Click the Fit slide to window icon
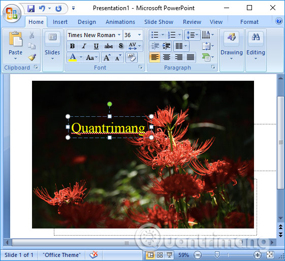Viewport: 285px width, 261px height. pos(270,255)
